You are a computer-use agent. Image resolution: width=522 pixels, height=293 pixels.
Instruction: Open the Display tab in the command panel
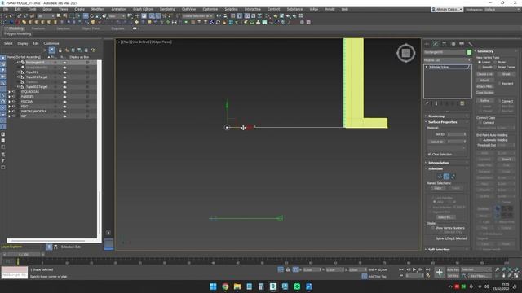[462, 44]
